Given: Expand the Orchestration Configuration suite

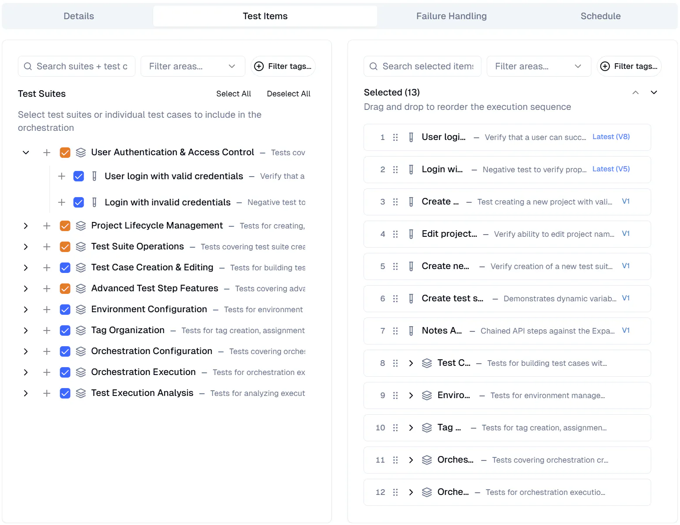Looking at the screenshot, I should [x=26, y=351].
